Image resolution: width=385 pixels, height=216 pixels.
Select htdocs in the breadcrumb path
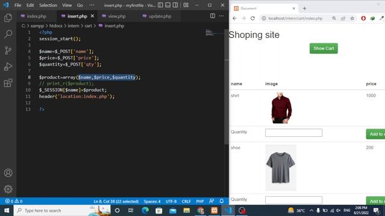[x=56, y=26]
